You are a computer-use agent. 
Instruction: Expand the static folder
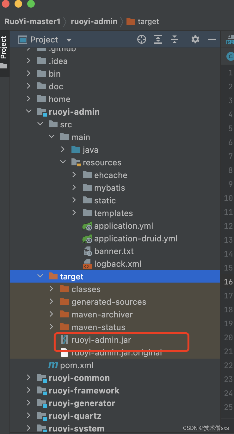(x=74, y=200)
